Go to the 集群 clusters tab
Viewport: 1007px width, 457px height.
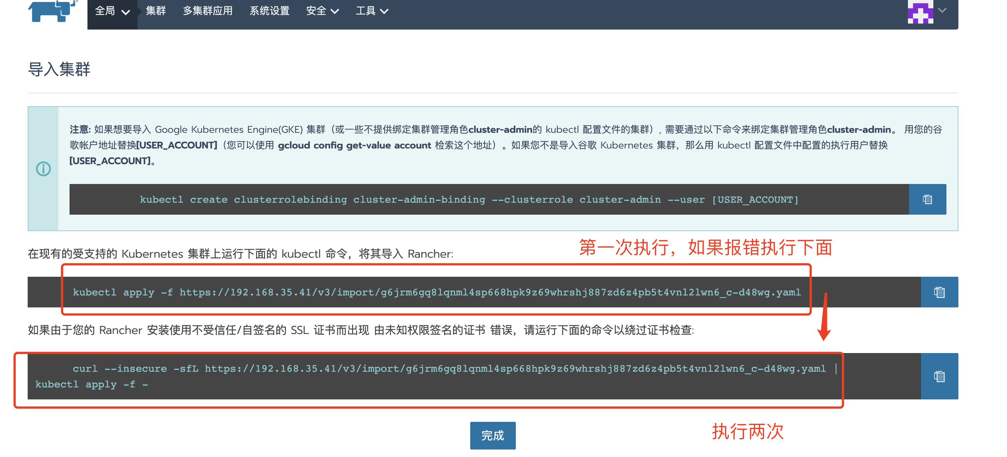coord(155,11)
